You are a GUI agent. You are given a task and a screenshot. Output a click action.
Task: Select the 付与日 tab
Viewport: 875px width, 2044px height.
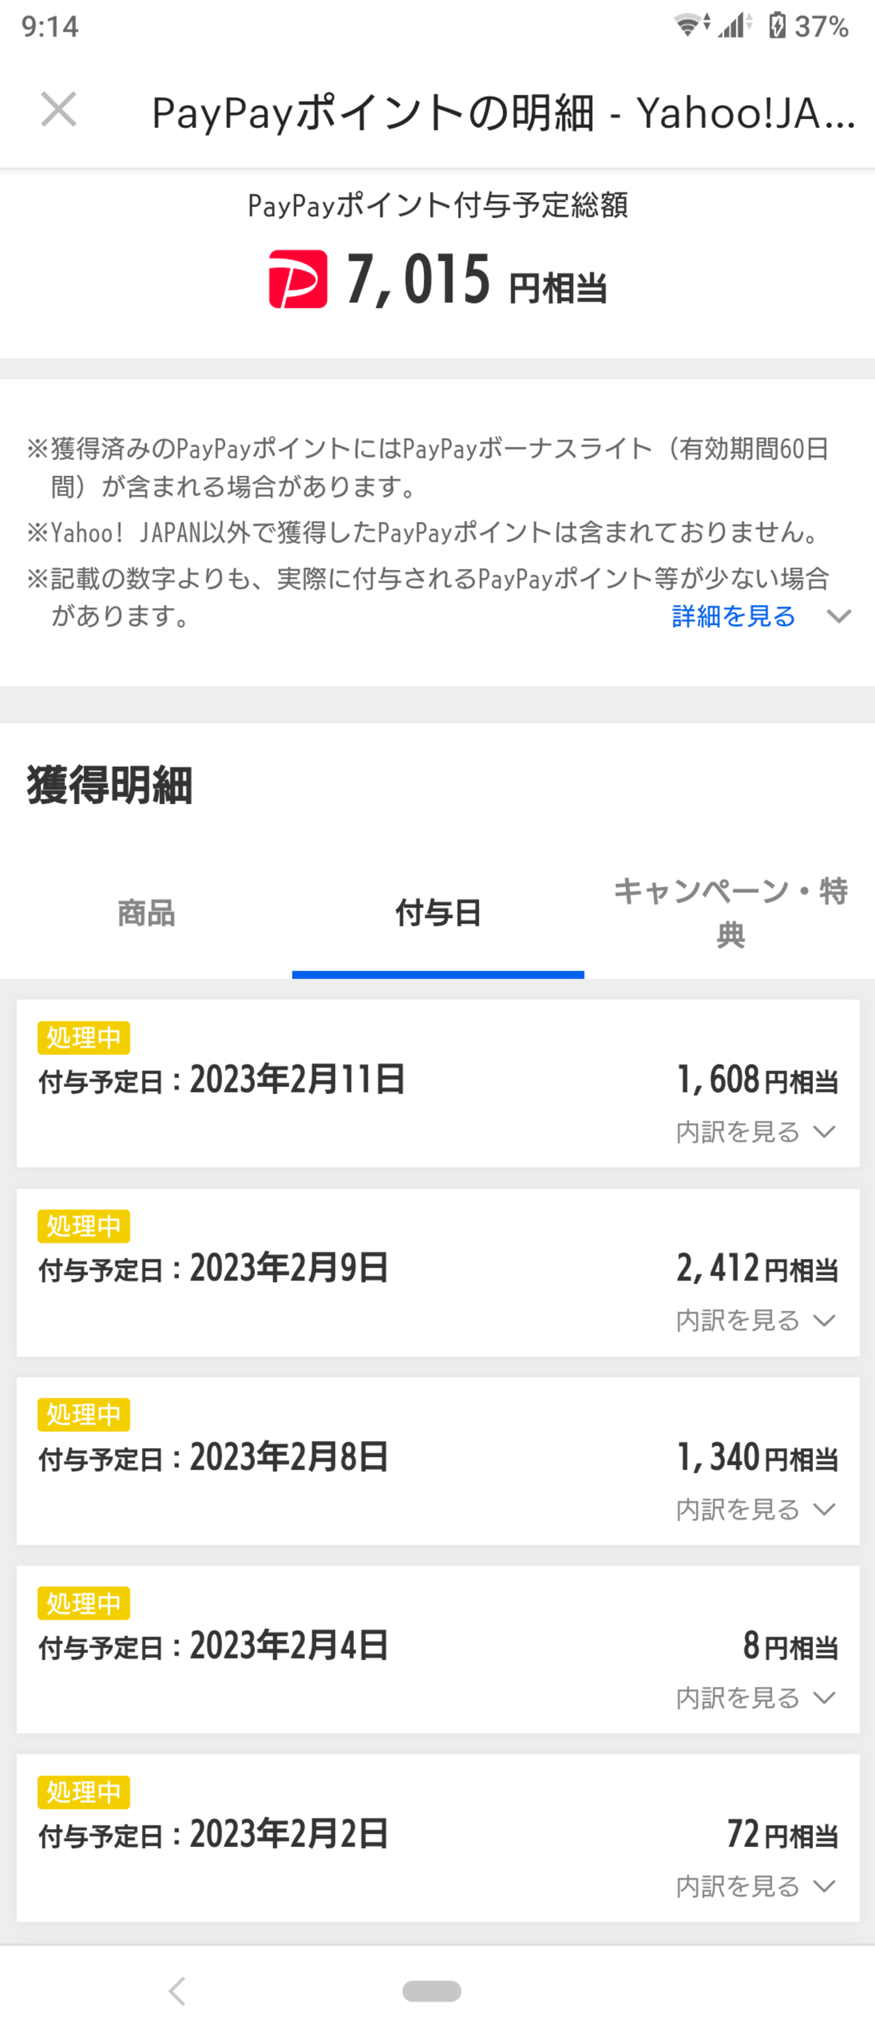click(438, 913)
